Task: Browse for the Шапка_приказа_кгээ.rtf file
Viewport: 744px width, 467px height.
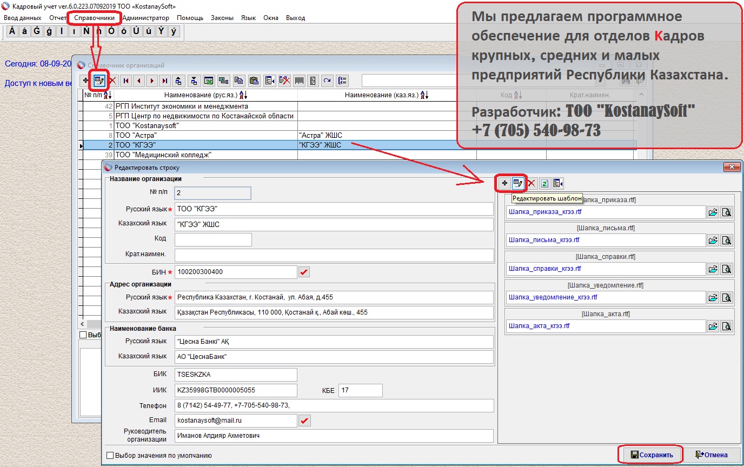Action: click(x=713, y=212)
